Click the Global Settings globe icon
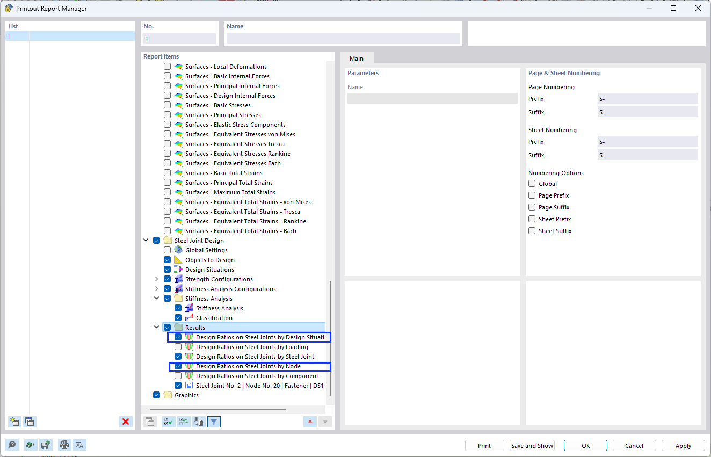The width and height of the screenshot is (711, 457). pyautogui.click(x=178, y=250)
